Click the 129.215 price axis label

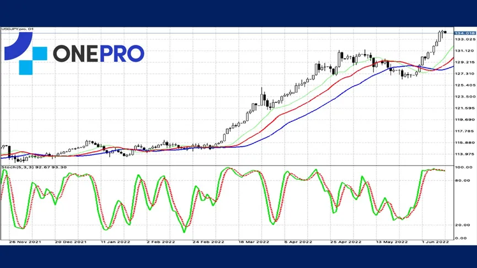[465, 62]
